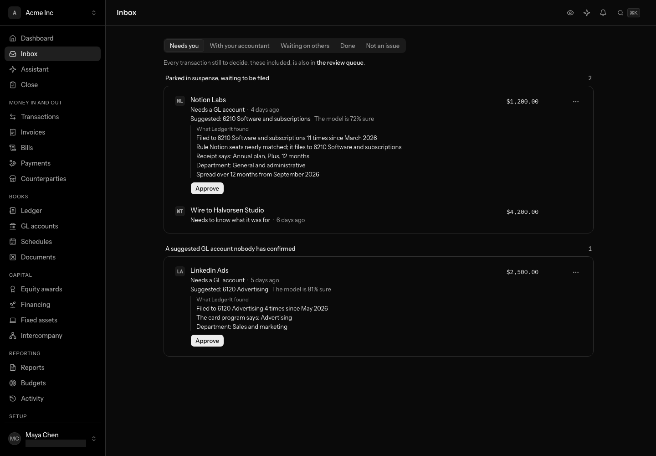The height and width of the screenshot is (456, 656).
Task: Open Financing sprout icon
Action: [13, 305]
